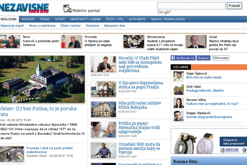Viewport: 247px width, 165px height.
Task: Open the POSAO menu
Action: [44, 19]
